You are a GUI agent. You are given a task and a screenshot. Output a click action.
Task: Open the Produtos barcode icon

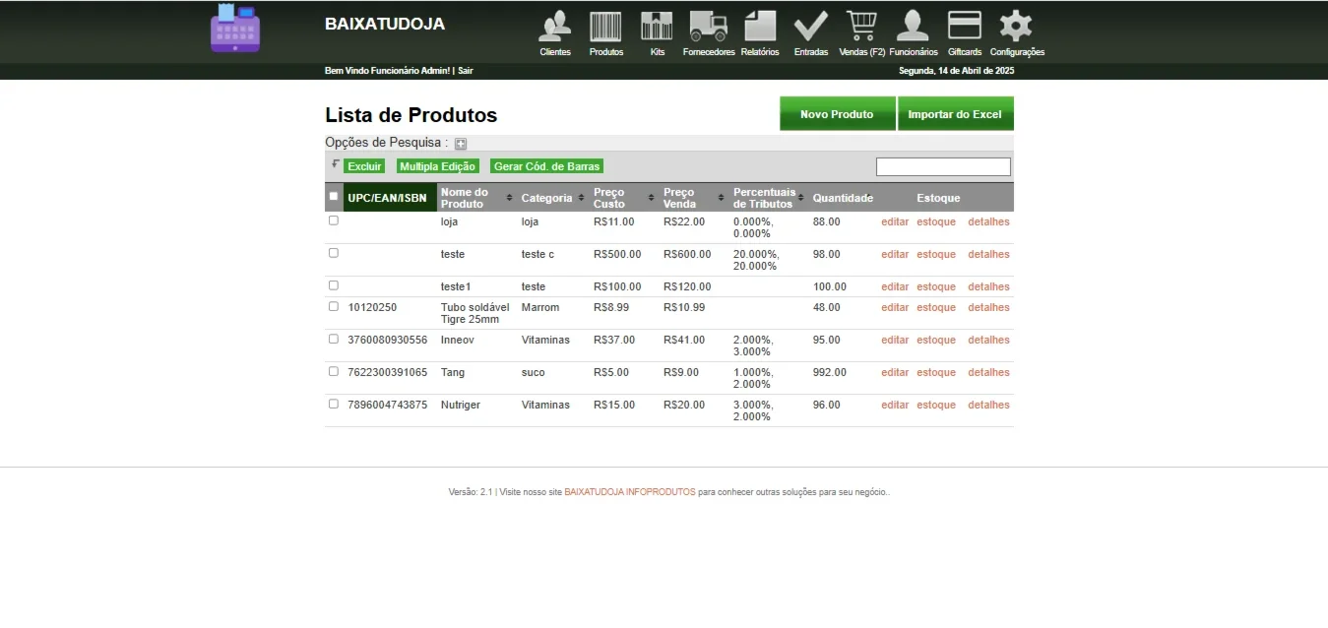pos(605,32)
